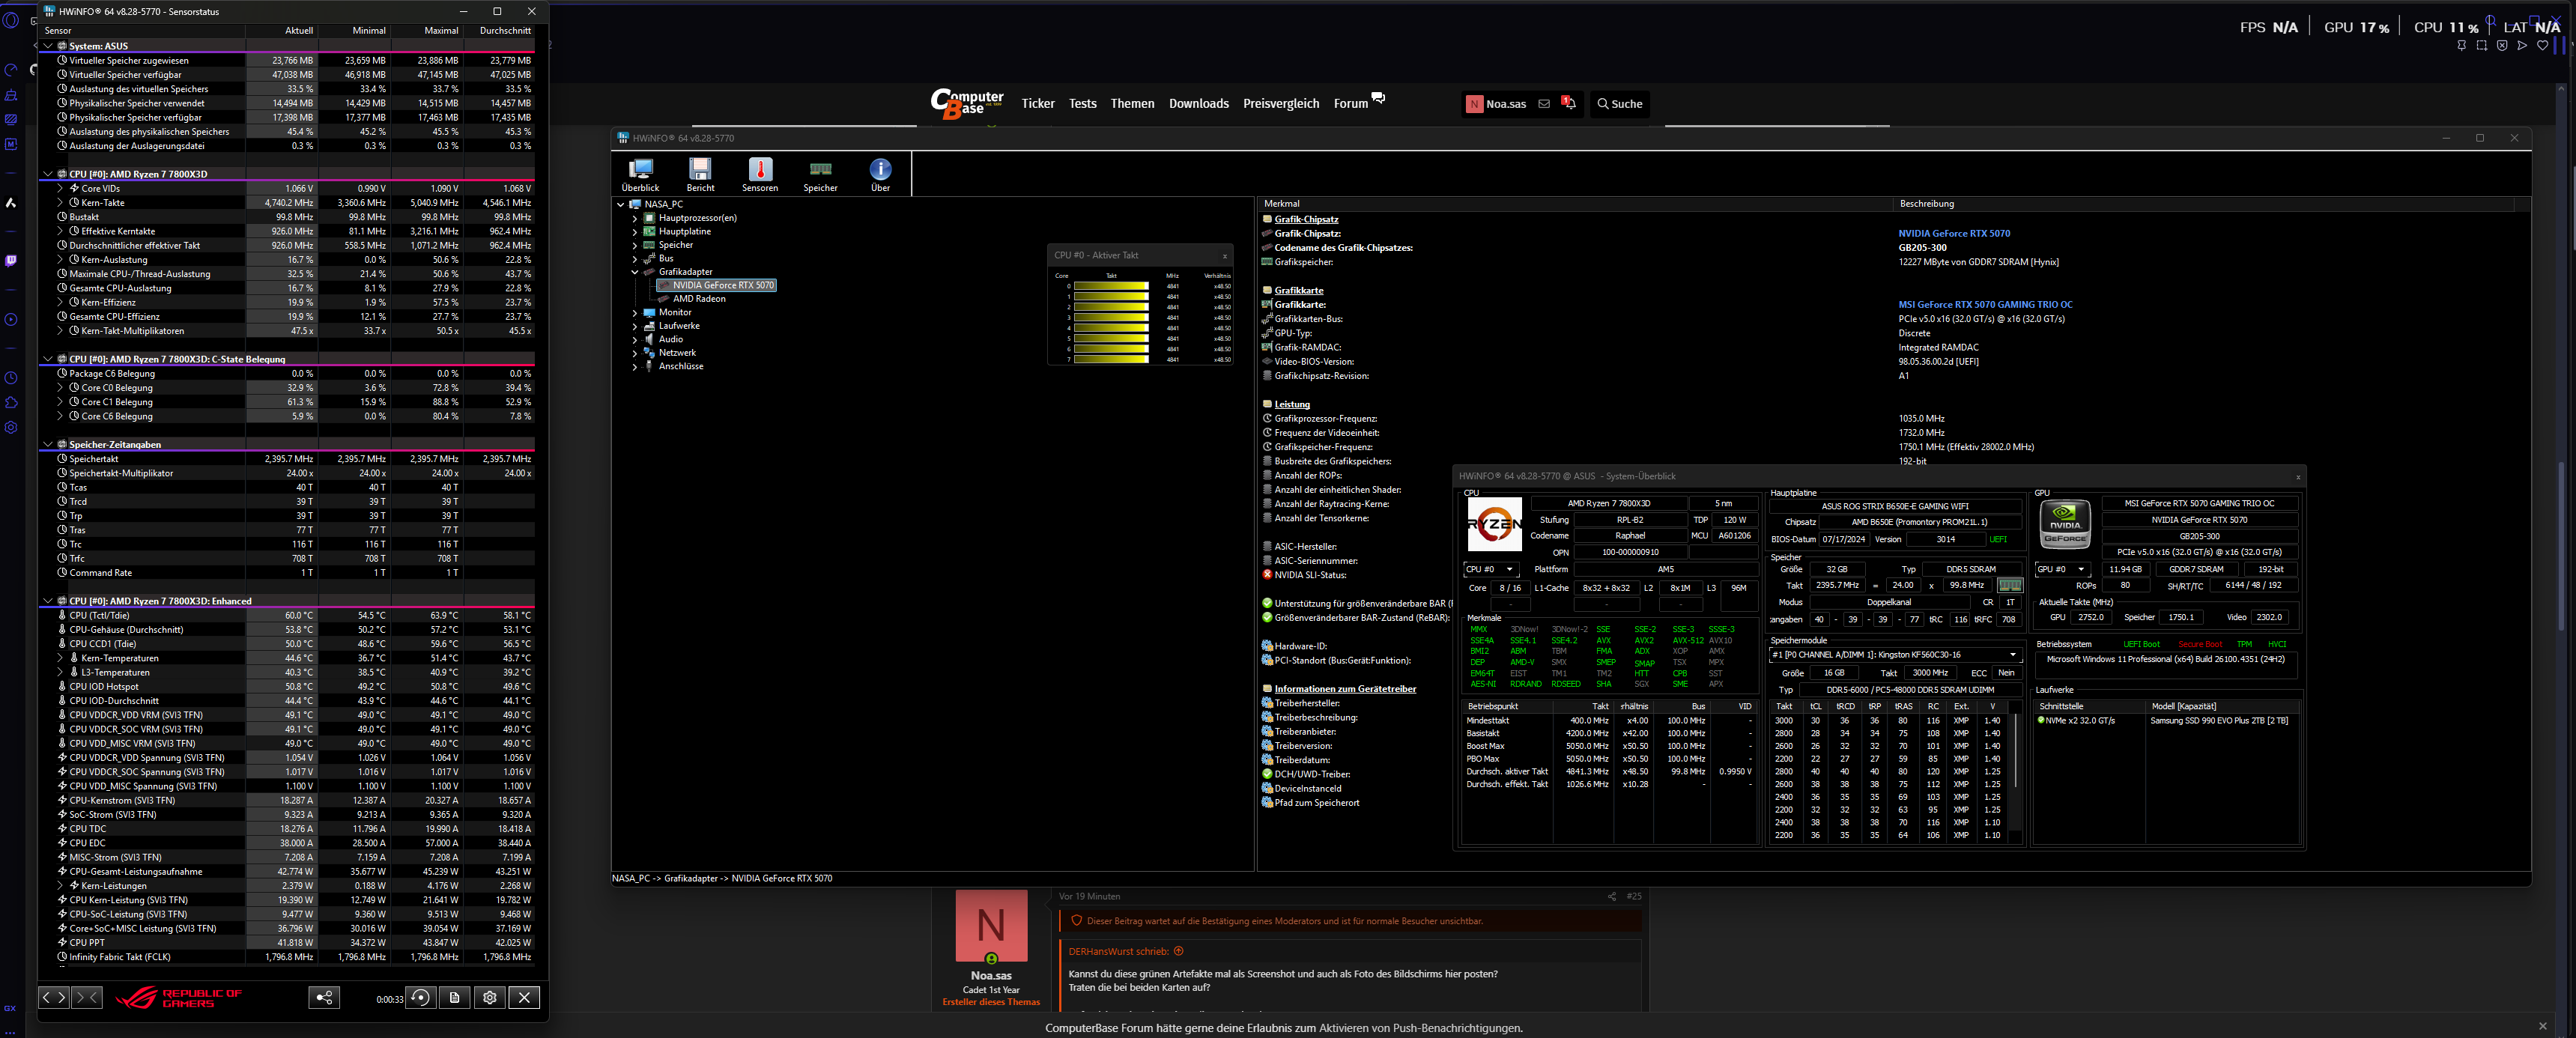
Task: Expand the Hauptprozessor(en) tree node
Action: (x=634, y=218)
